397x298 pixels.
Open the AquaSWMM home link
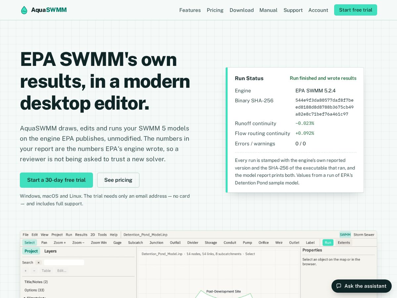coord(44,10)
